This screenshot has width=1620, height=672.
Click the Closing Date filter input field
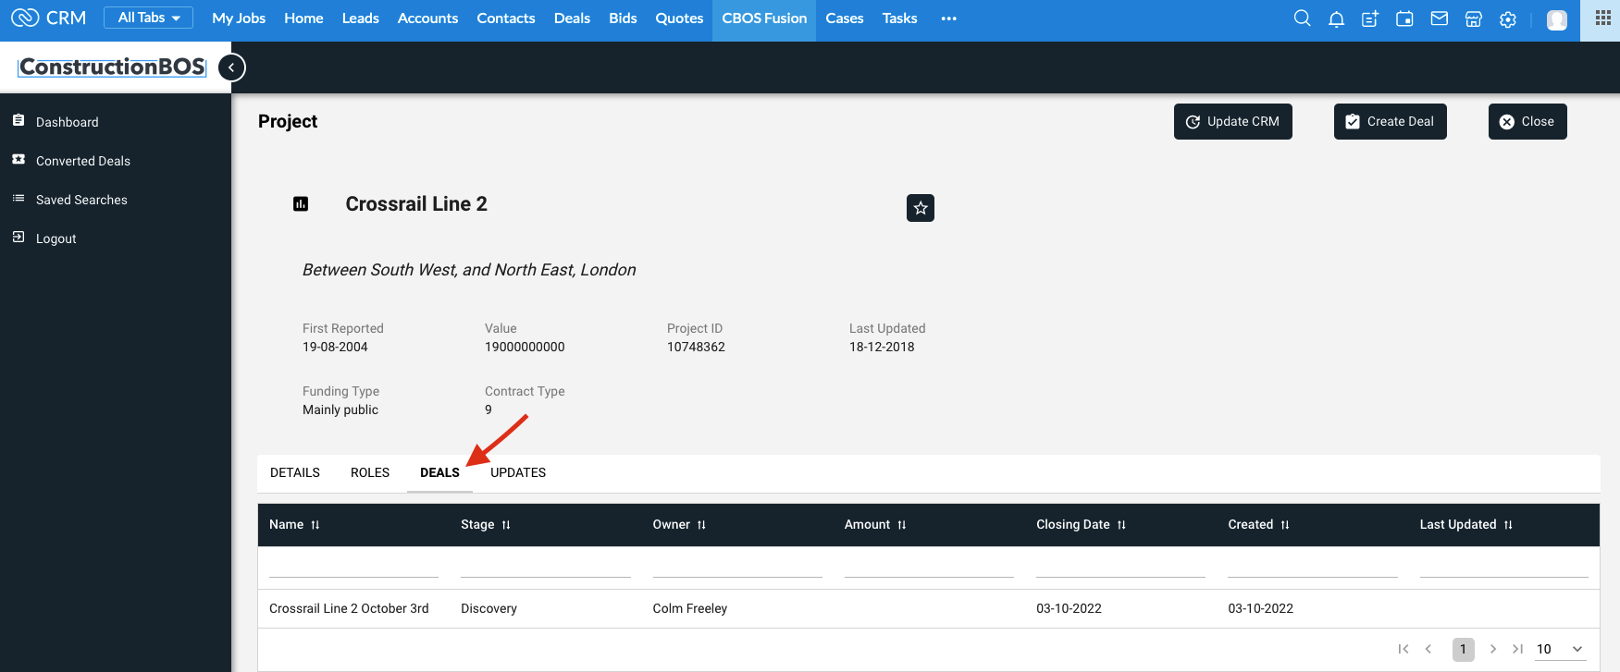[x=1120, y=567]
